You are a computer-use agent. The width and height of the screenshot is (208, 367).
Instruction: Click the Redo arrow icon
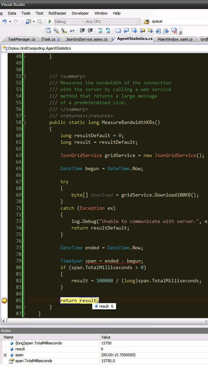[16, 22]
